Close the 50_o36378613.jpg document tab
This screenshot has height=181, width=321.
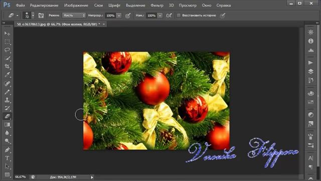[x=104, y=24]
